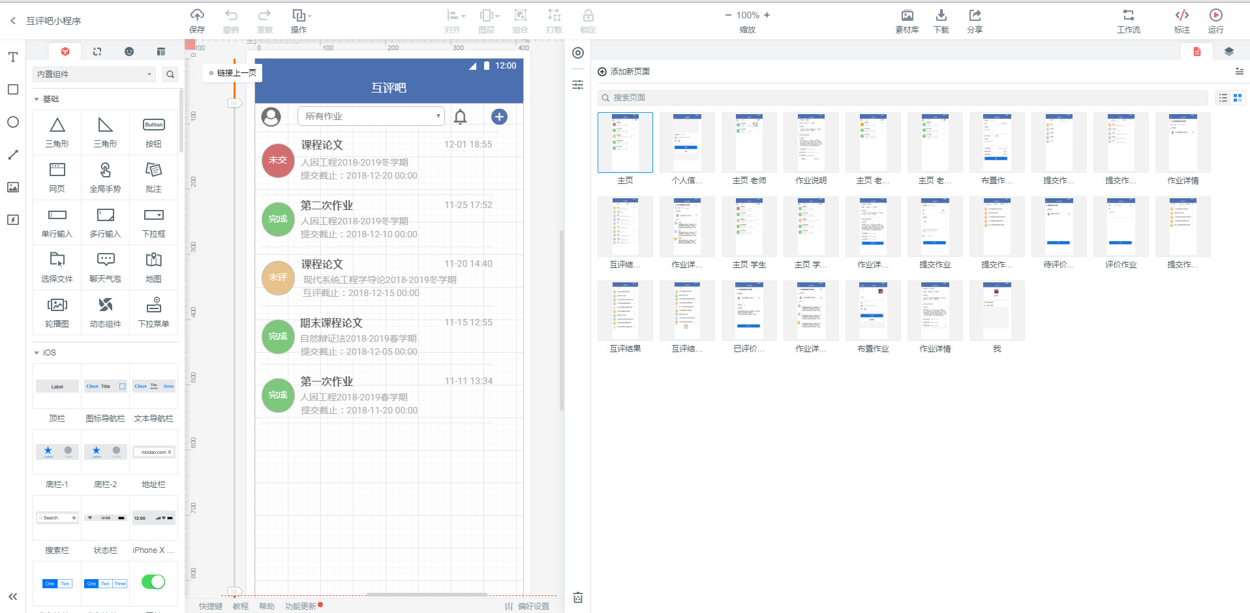Click the blue plus button in mockup

[499, 116]
